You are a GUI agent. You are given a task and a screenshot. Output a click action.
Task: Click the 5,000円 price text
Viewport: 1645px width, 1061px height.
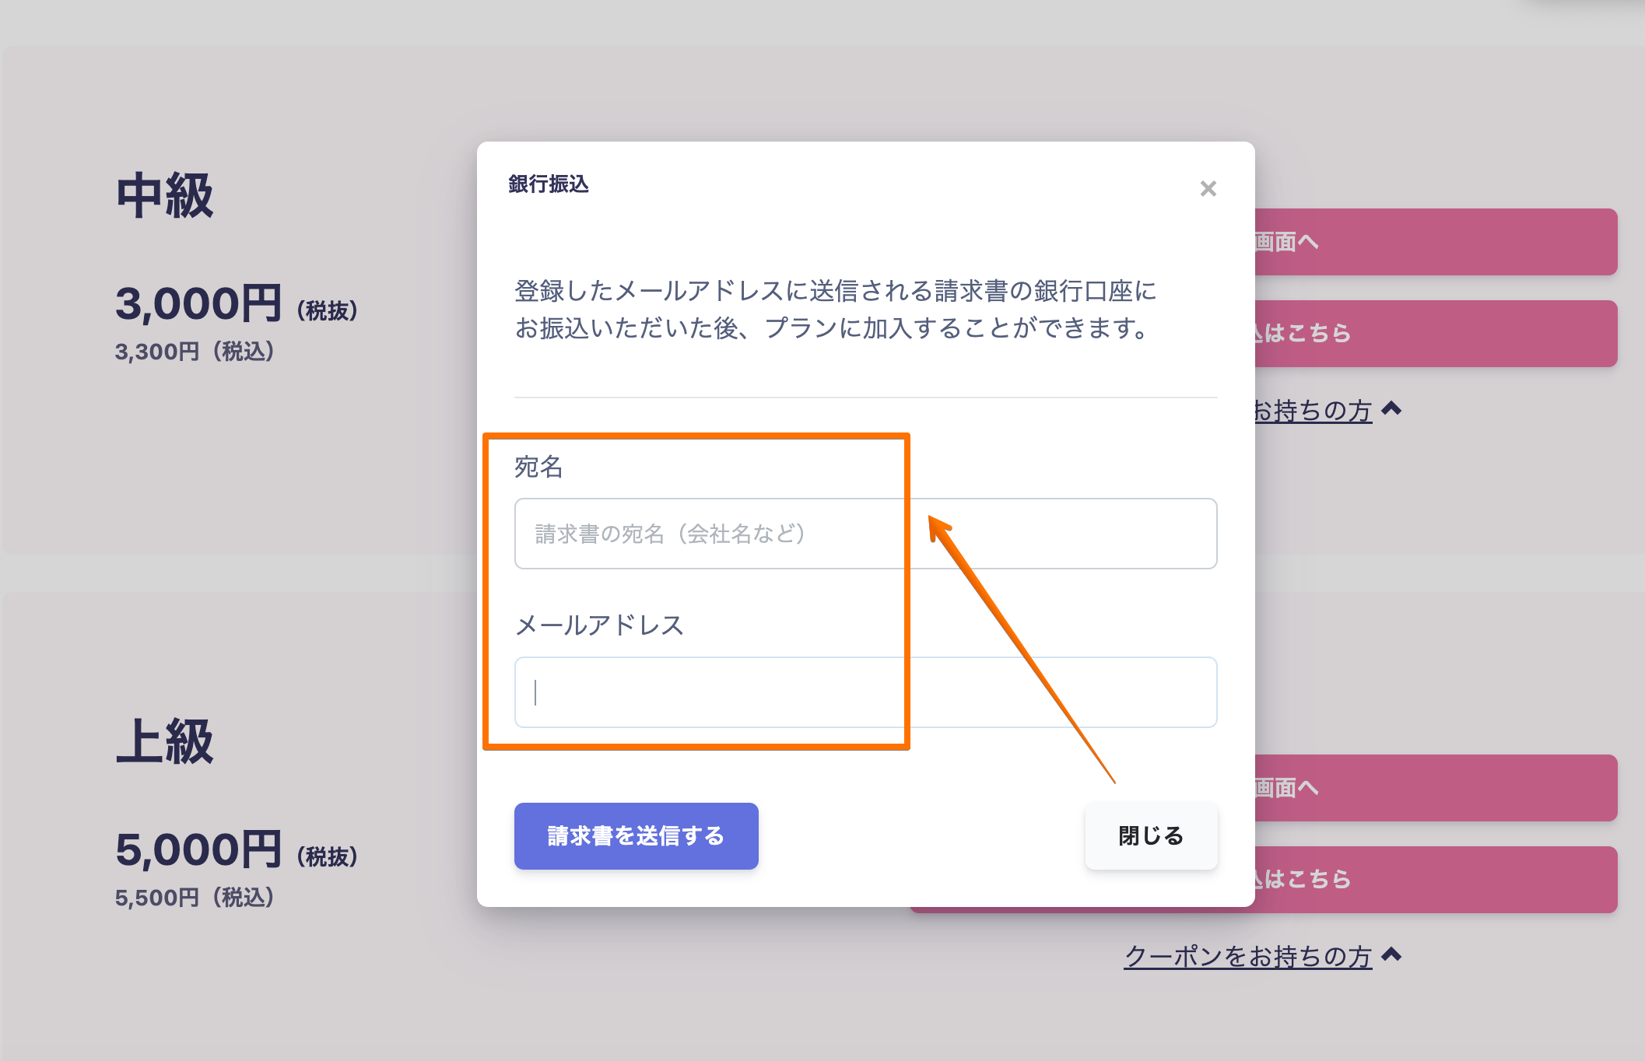click(x=198, y=849)
